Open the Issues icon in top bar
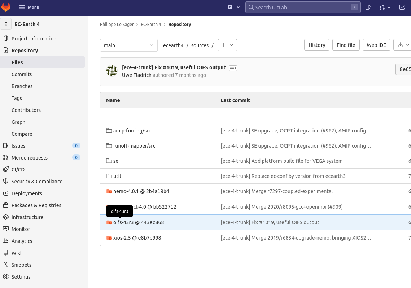This screenshot has width=411, height=288. [x=368, y=7]
